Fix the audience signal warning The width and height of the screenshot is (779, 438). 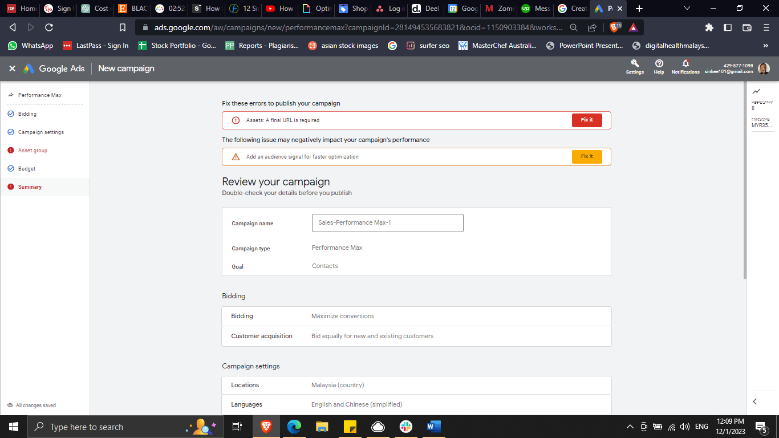click(587, 157)
